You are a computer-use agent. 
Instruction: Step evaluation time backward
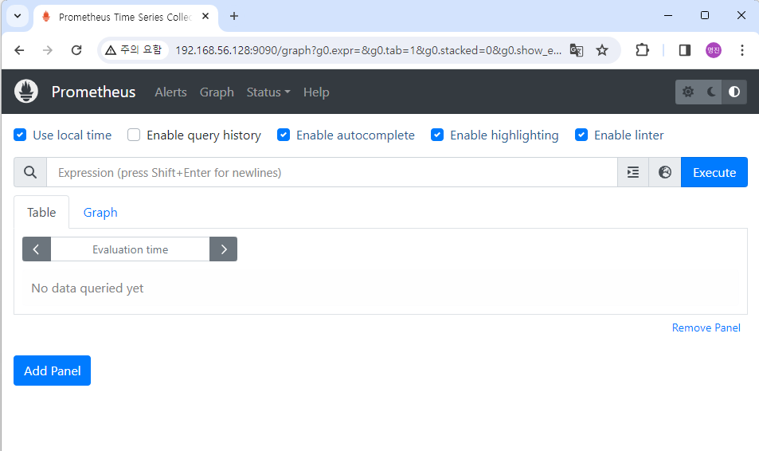[37, 249]
